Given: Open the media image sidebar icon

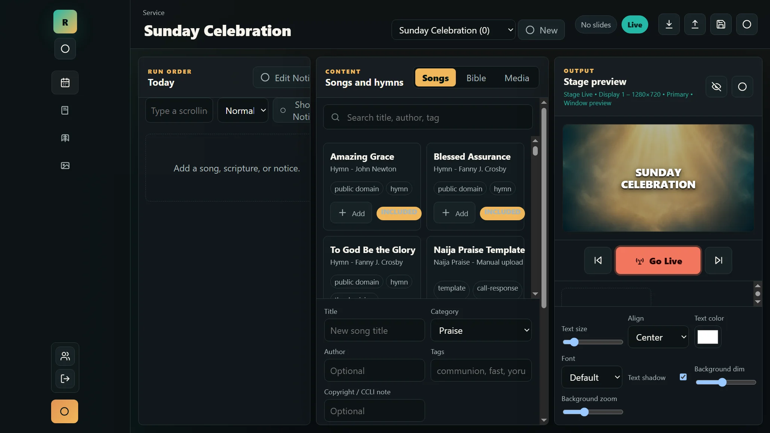Looking at the screenshot, I should click(65, 166).
